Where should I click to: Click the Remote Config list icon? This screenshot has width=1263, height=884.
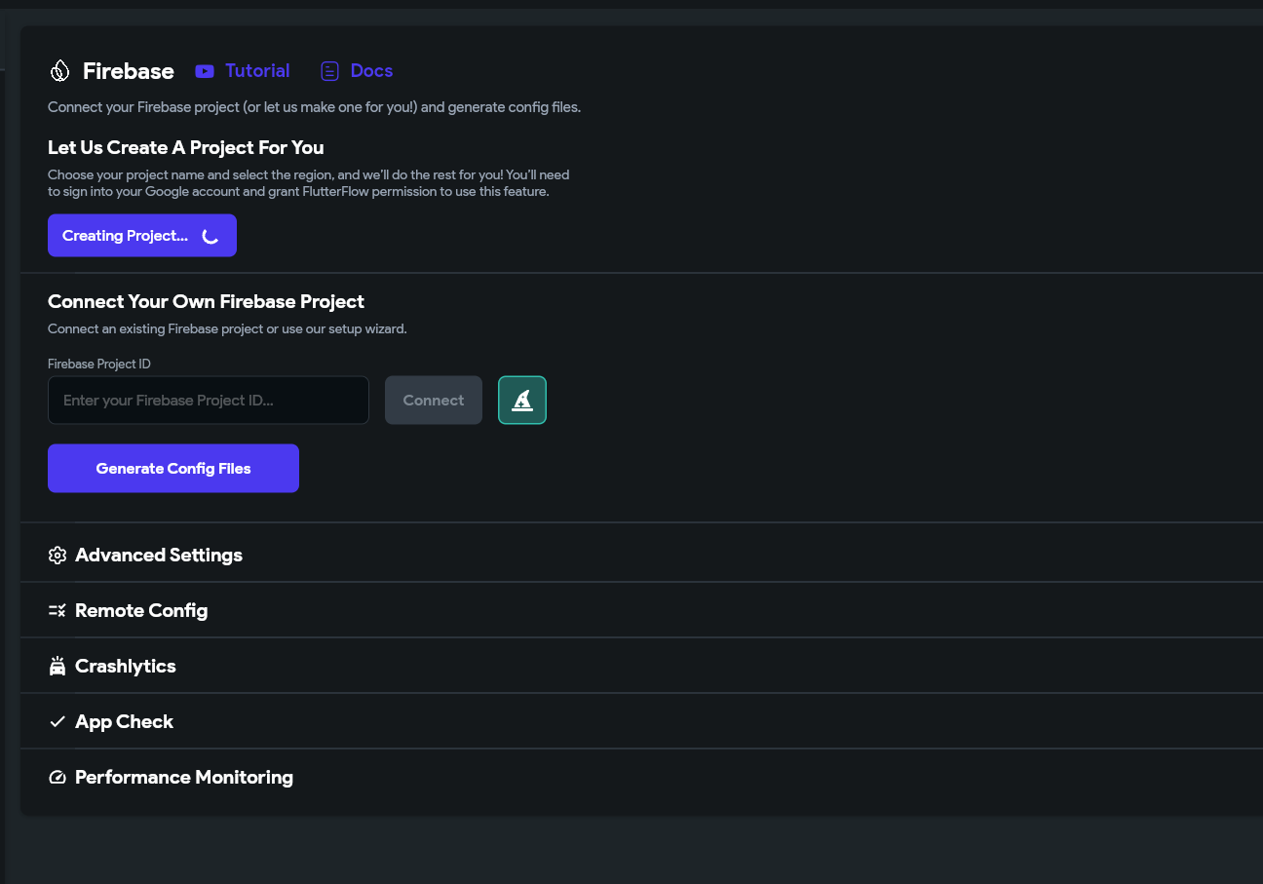pos(57,611)
